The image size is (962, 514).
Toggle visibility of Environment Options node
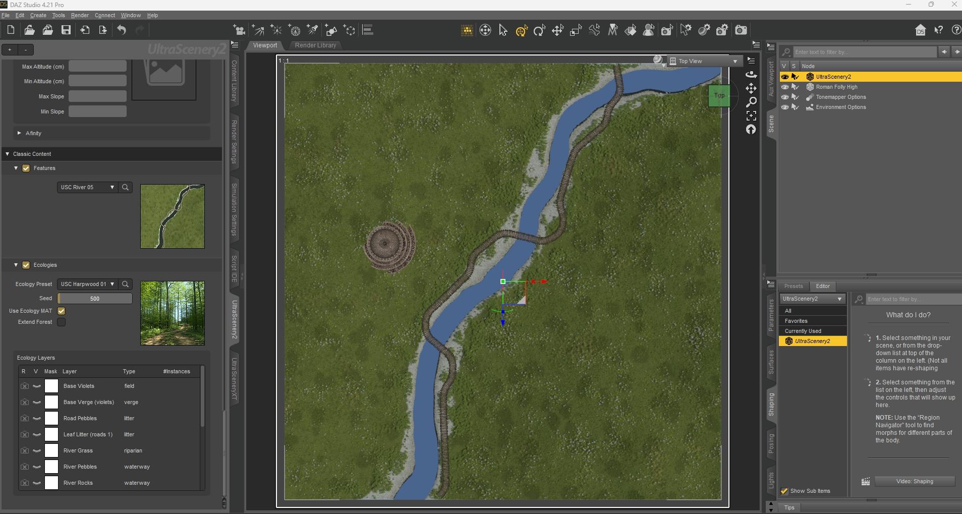(x=785, y=107)
